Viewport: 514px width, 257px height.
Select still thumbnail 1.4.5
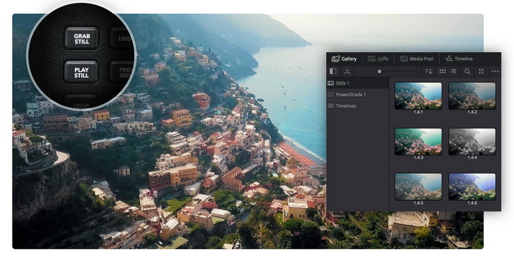(x=418, y=187)
